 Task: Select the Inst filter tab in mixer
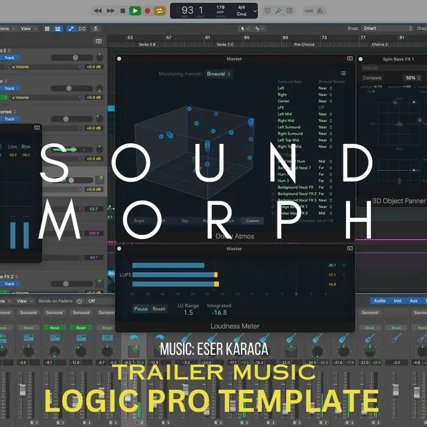tap(397, 301)
